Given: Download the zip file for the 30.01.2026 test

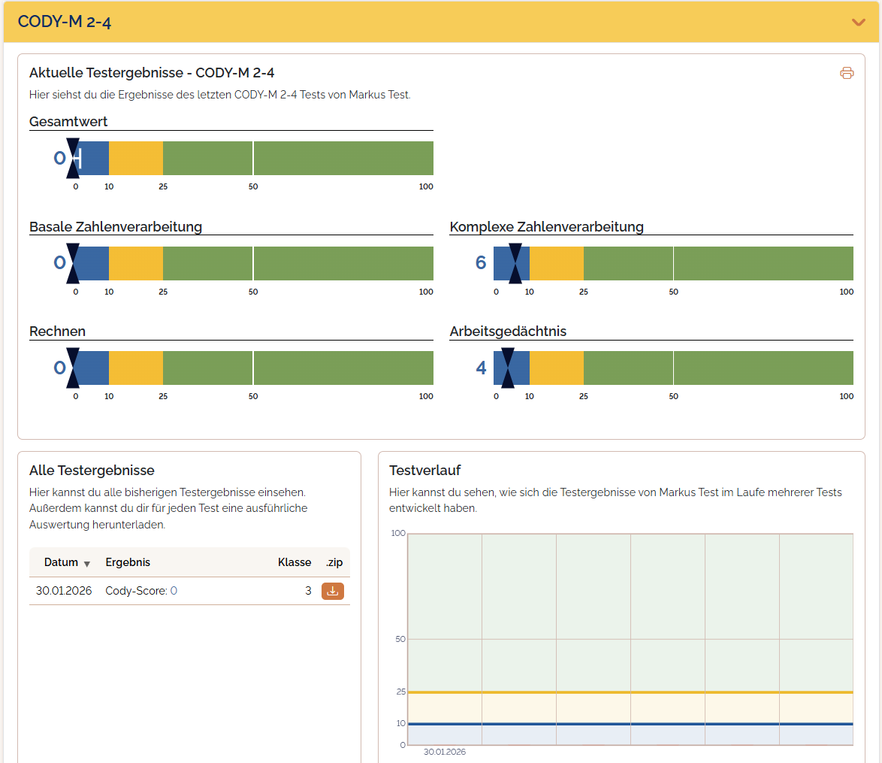Looking at the screenshot, I should coord(333,591).
